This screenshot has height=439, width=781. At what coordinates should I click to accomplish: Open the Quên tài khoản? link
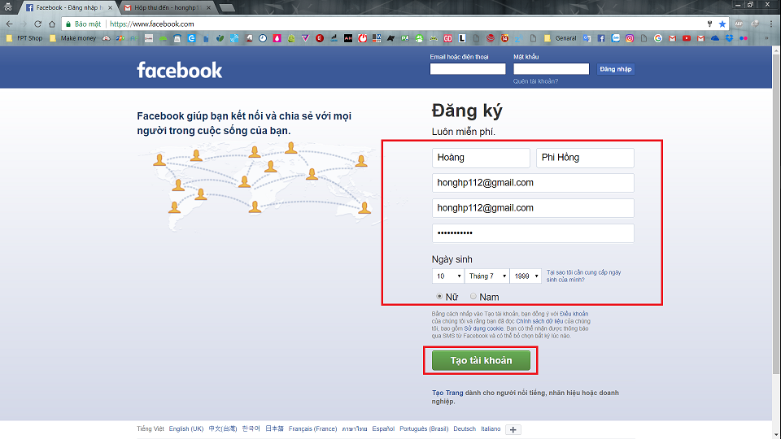point(535,81)
